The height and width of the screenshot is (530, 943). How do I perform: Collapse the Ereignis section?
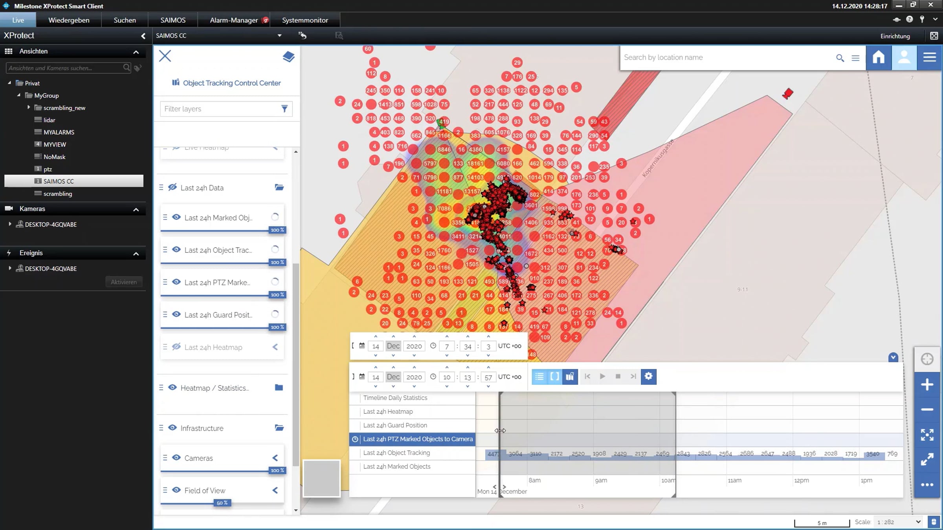(x=136, y=254)
